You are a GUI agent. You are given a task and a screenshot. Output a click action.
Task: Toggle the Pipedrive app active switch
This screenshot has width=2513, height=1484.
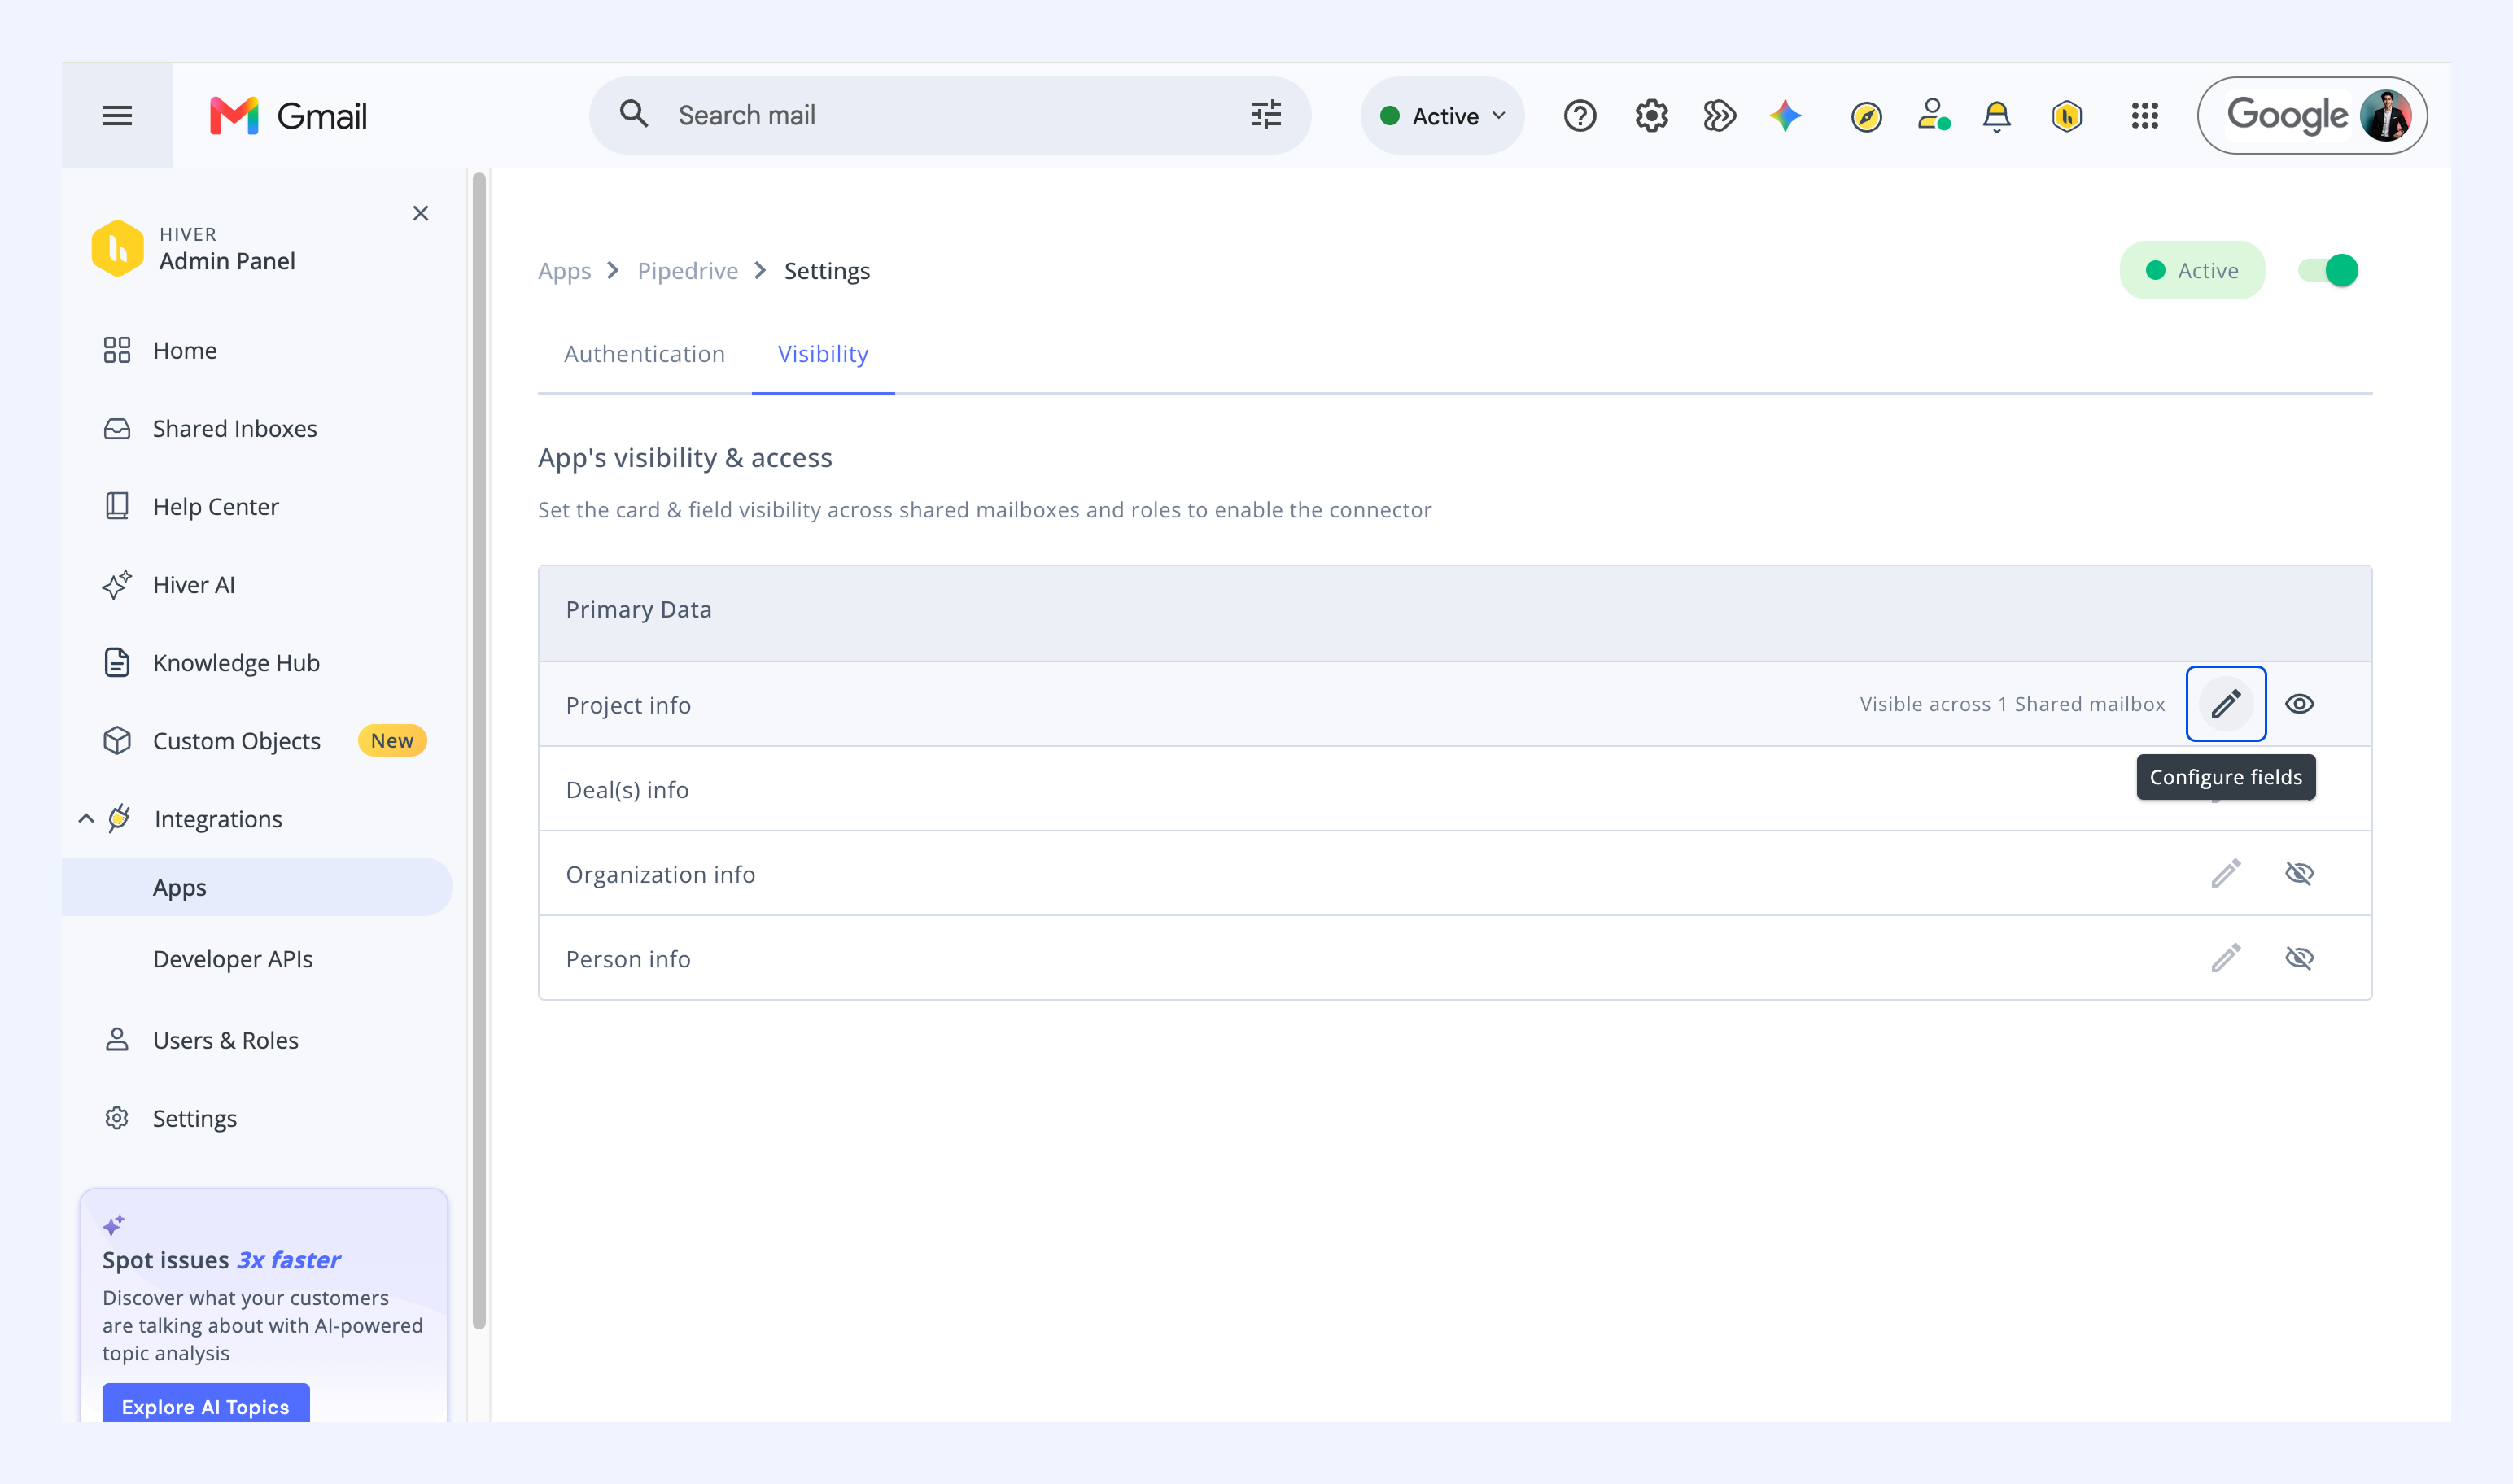2328,271
